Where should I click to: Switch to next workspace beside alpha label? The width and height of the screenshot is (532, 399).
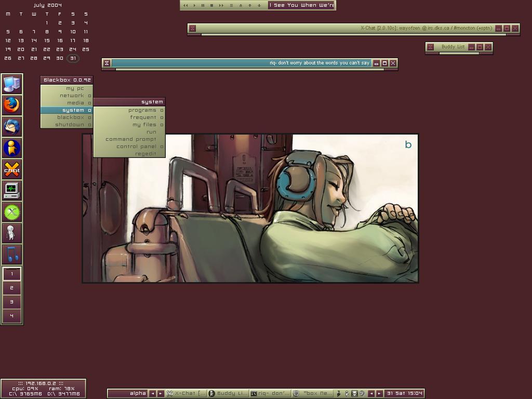tap(161, 394)
